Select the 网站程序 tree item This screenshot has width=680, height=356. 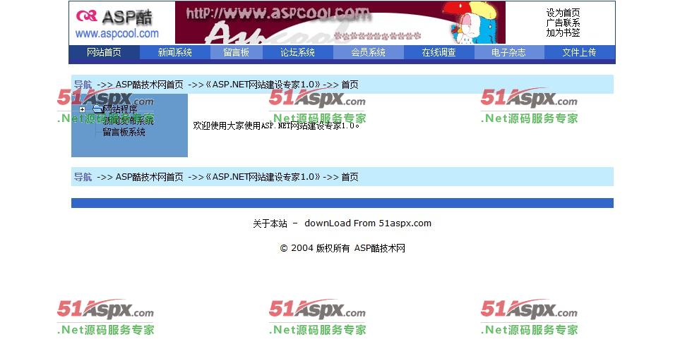click(x=120, y=109)
